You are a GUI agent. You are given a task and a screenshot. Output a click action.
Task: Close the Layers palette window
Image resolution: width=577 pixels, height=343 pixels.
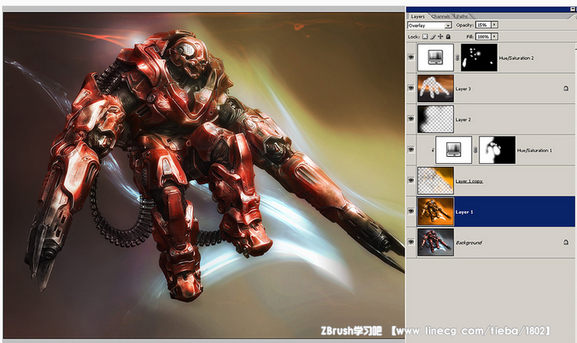point(573,9)
